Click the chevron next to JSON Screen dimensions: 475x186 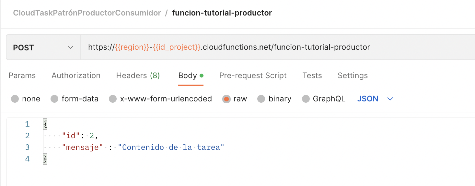390,99
